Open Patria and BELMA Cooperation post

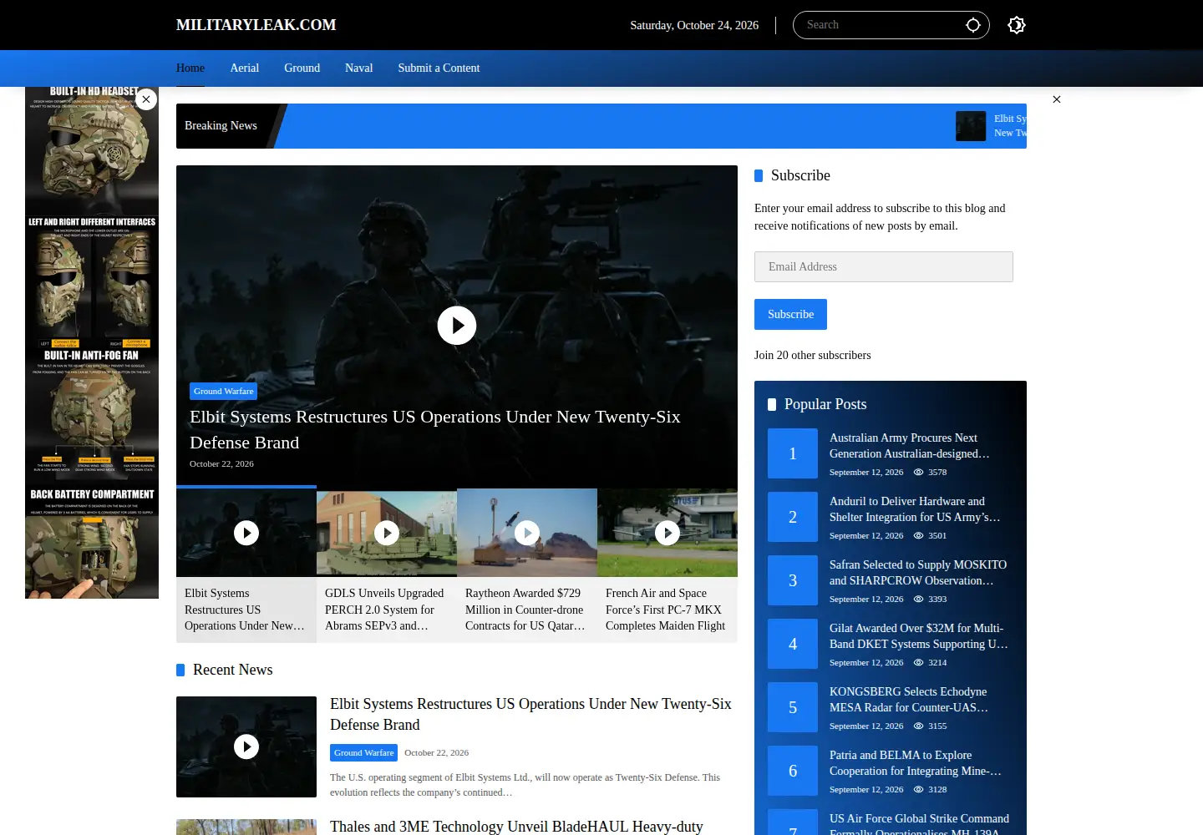(x=916, y=763)
